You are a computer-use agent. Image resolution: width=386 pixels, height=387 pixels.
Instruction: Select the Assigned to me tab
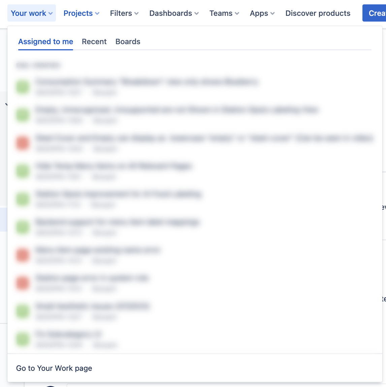[x=45, y=41]
